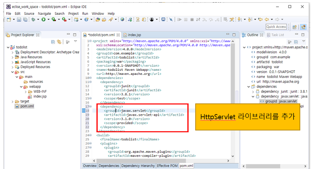This screenshot has width=311, height=169.
Task: Select the resources folder
Action: tap(34, 82)
